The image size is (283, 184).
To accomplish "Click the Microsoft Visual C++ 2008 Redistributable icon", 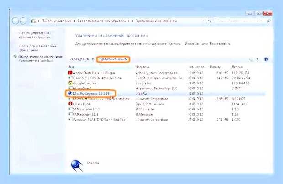I will 70,99.
